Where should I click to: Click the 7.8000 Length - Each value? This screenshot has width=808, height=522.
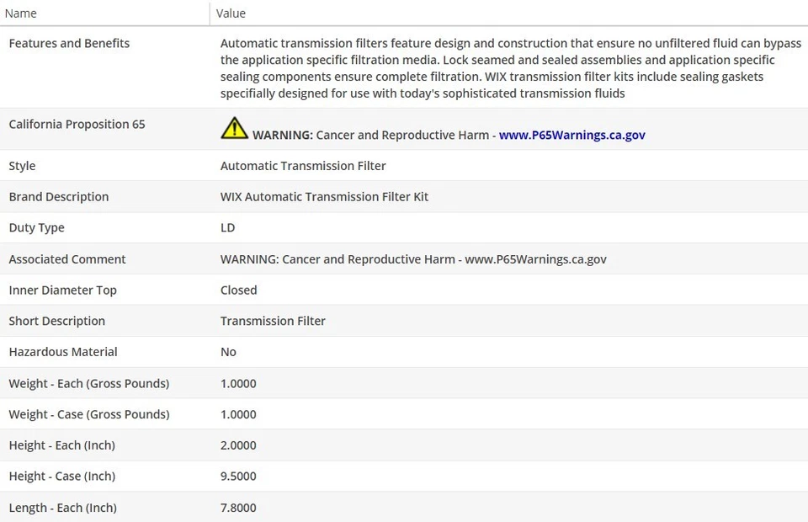pyautogui.click(x=238, y=508)
